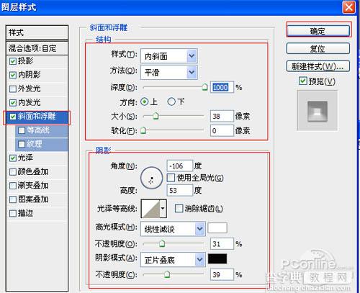Click the 高度 field showing 53
The width and height of the screenshot is (360, 293).
[180, 190]
